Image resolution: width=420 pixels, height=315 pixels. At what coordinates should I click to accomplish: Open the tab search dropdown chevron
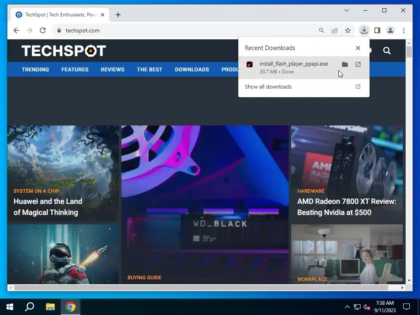(x=346, y=10)
